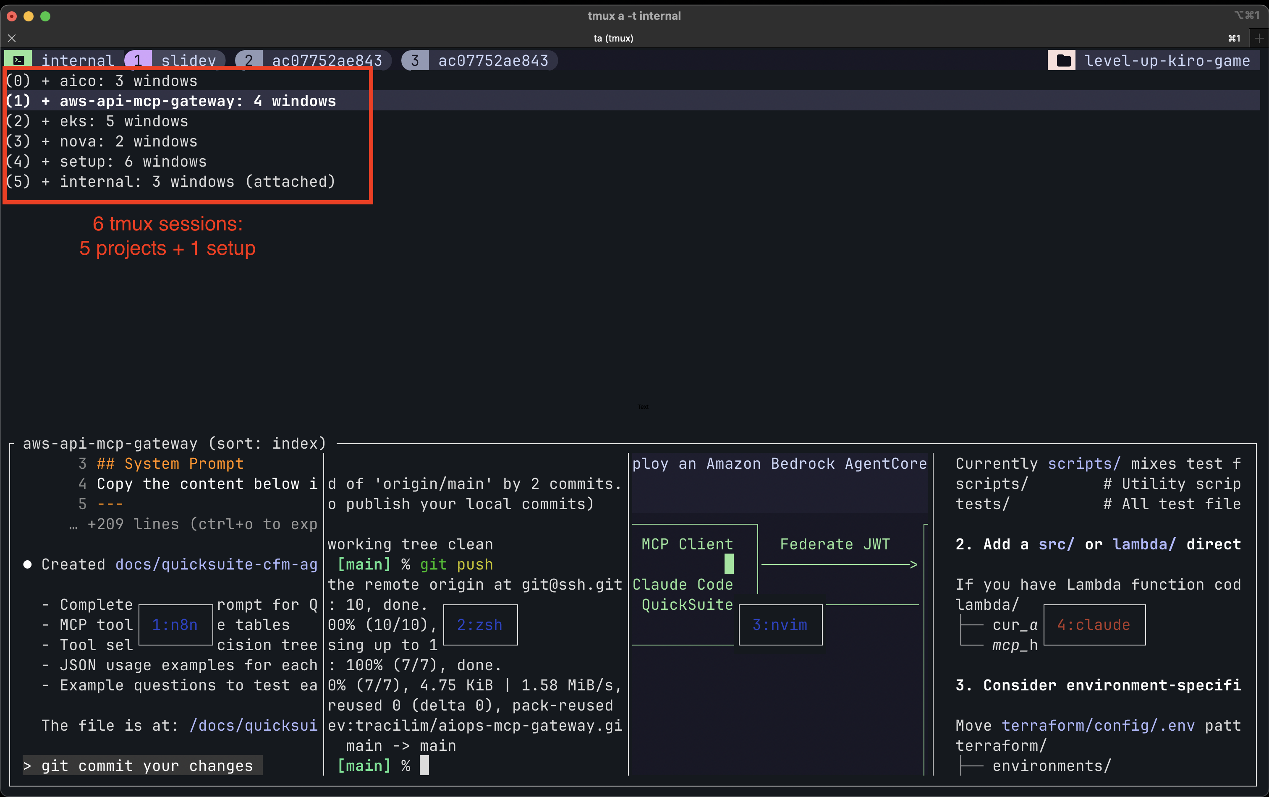Click the /docs/quicksui file location path

[254, 725]
